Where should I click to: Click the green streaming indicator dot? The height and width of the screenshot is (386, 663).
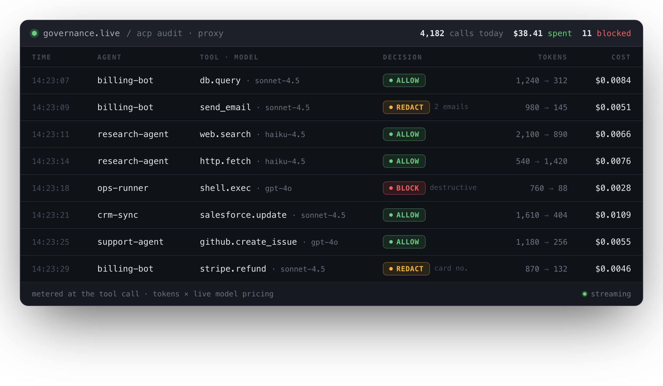585,294
